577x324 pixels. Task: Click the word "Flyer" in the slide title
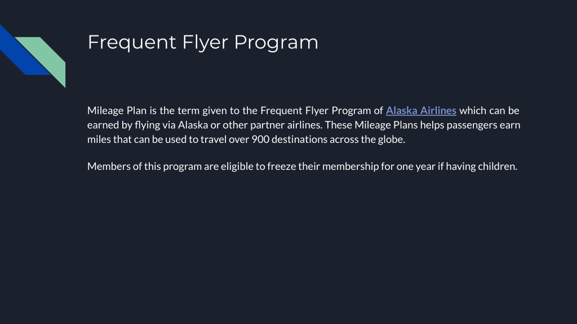coord(205,43)
